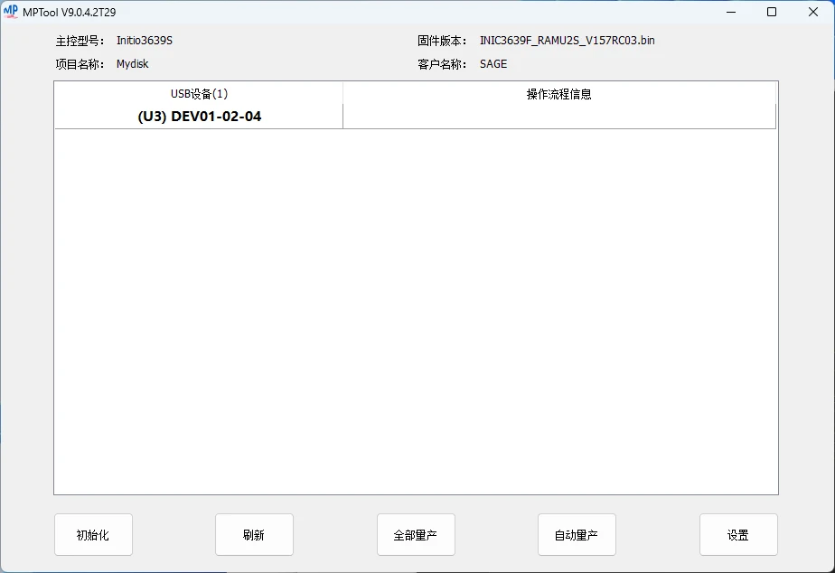Close the MPTool window

(x=813, y=12)
